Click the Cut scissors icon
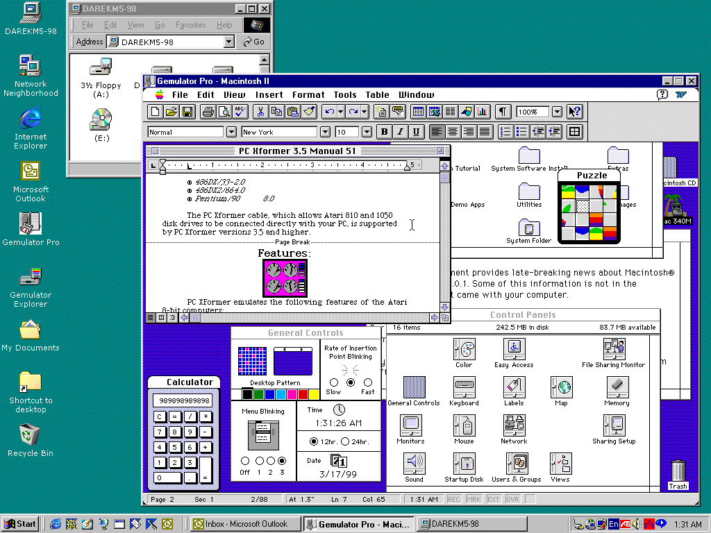 pyautogui.click(x=260, y=112)
